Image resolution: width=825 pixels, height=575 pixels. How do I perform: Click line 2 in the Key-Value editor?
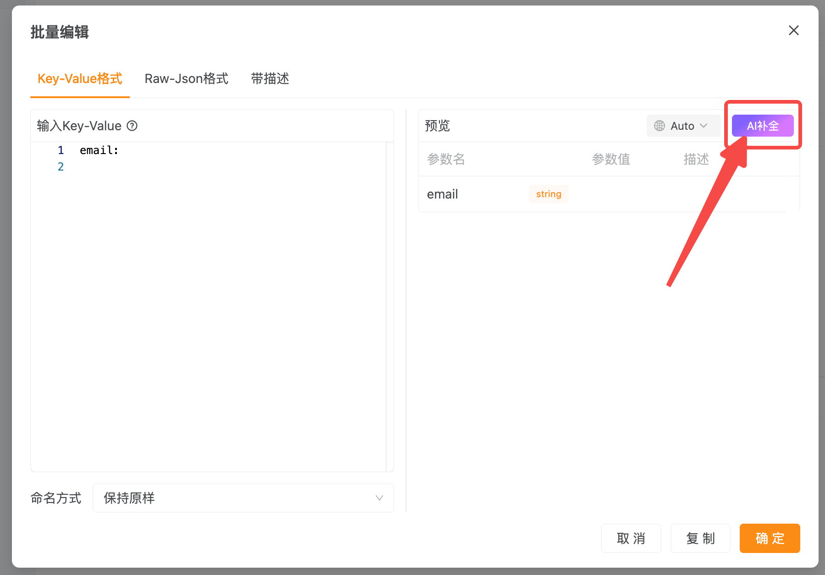click(137, 166)
